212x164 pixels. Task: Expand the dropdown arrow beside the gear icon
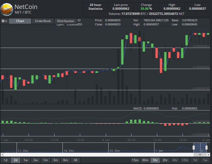pyautogui.click(x=6, y=21)
